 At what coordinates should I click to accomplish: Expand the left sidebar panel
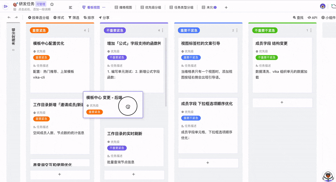click(x=5, y=6)
